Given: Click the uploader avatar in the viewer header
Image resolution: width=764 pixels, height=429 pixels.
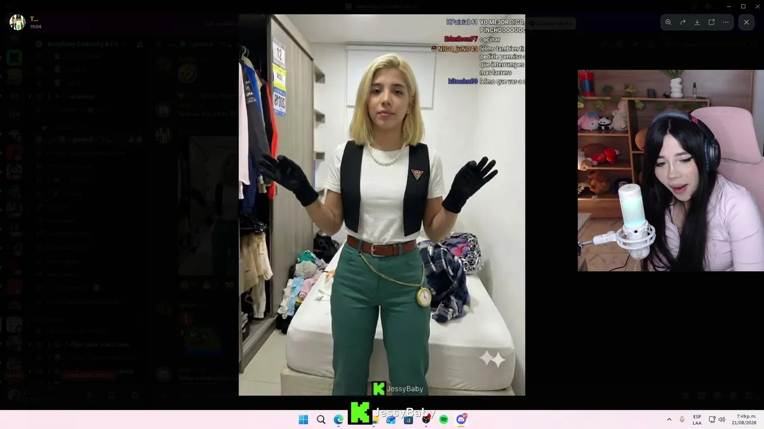Looking at the screenshot, I should (x=17, y=23).
